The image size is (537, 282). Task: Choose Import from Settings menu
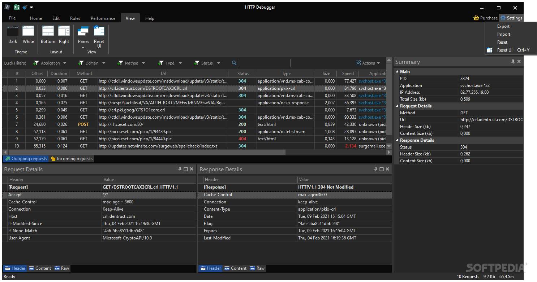[503, 34]
